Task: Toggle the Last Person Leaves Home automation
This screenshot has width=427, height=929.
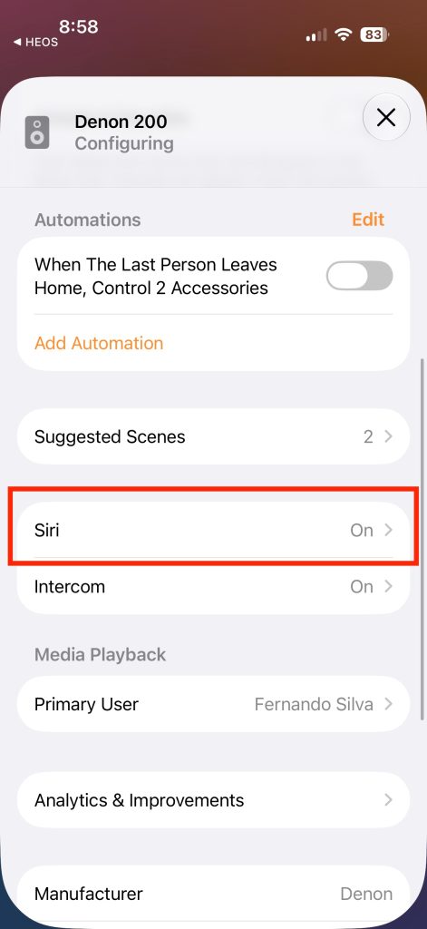Action: pyautogui.click(x=360, y=276)
